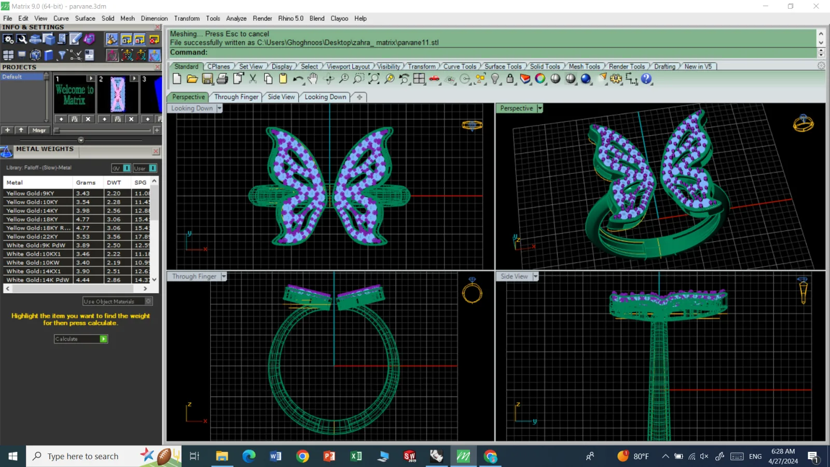Screen dimensions: 830x467
Task: Click the New file icon in Standard toolbar
Action: click(177, 79)
